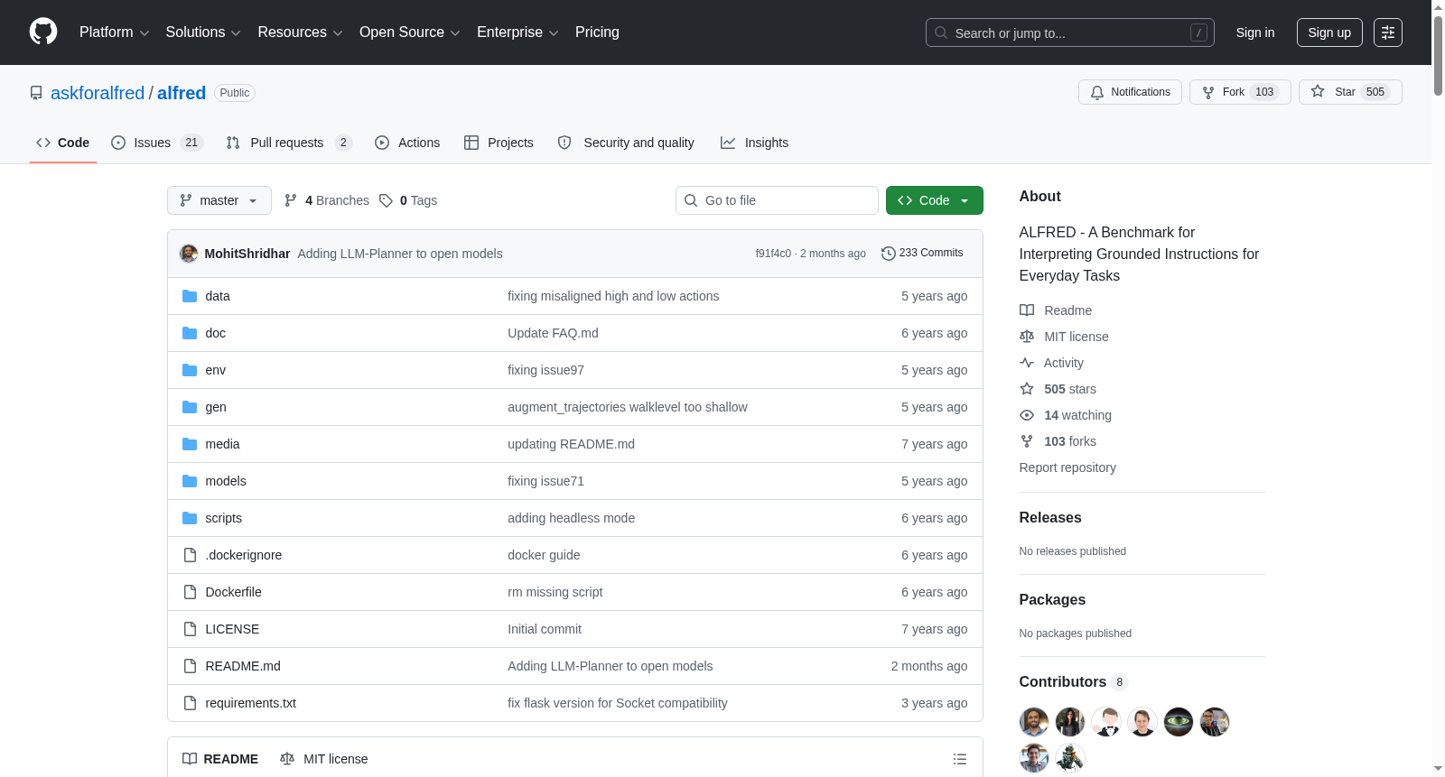The image size is (1445, 777).
Task: Click the Sign up button
Action: (x=1329, y=32)
